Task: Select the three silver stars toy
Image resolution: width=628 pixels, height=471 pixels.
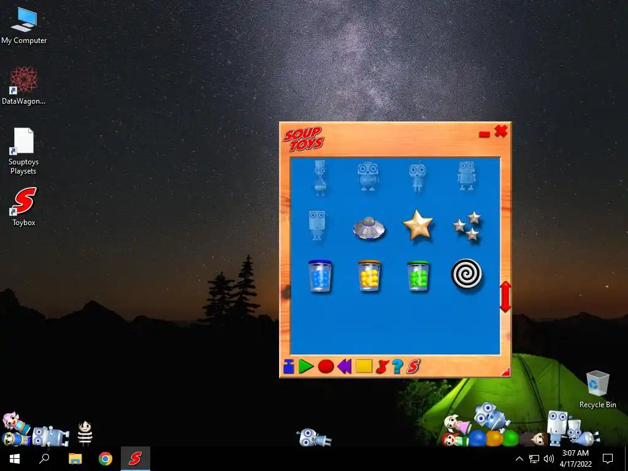Action: (467, 226)
